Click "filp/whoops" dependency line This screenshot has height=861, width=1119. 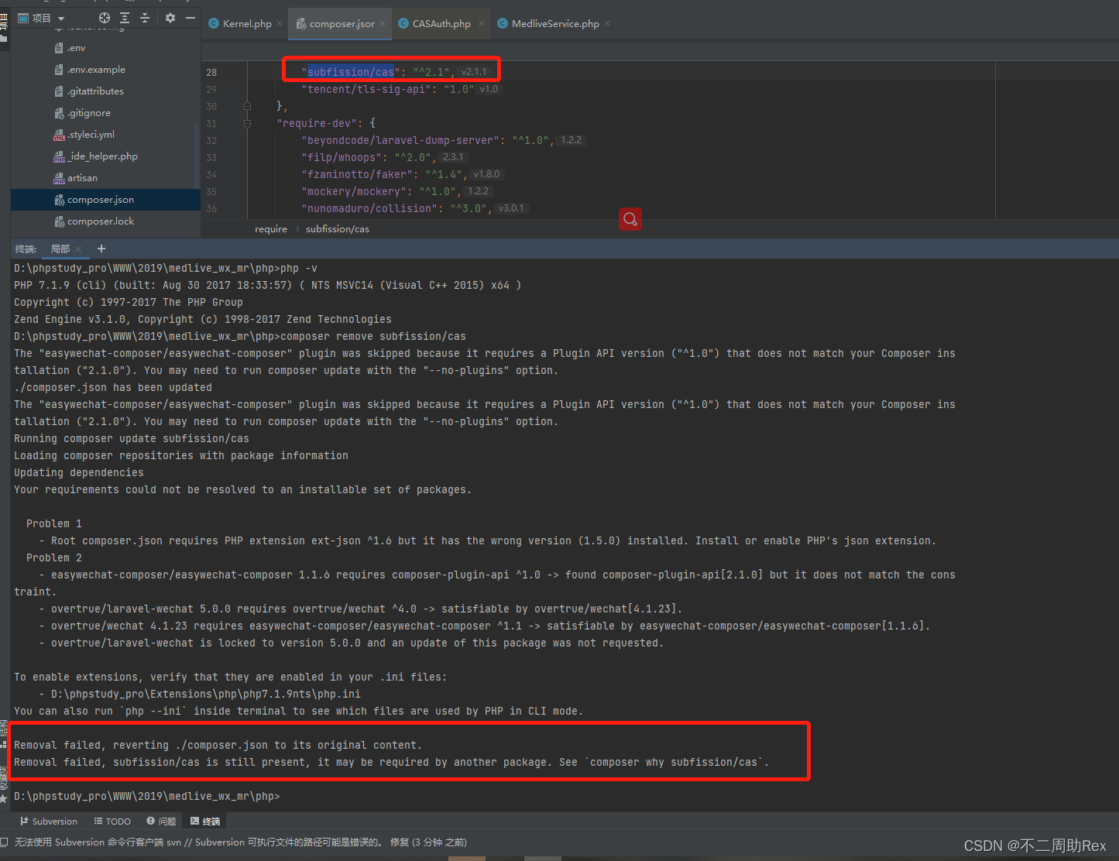tap(369, 157)
